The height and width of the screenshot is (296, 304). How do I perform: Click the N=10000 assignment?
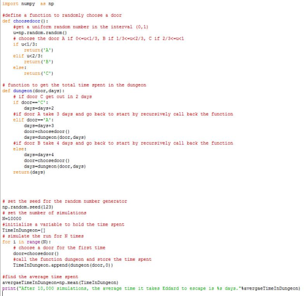[12, 218]
